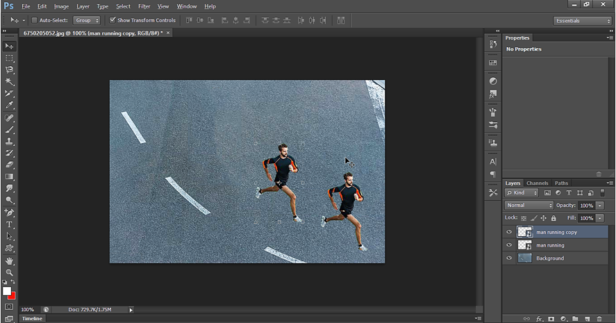This screenshot has width=616, height=323.
Task: Select the Rectangular Marquee tool
Action: (9, 58)
